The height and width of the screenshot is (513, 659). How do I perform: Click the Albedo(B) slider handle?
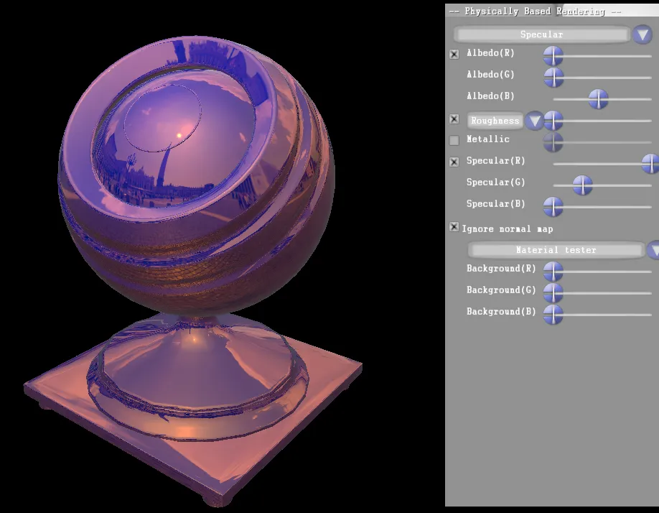[x=598, y=99]
